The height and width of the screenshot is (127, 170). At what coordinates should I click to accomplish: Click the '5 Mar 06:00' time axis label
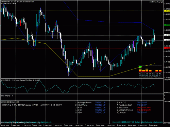tap(153, 125)
